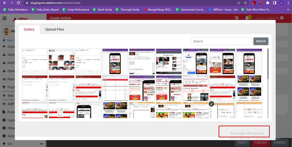The height and width of the screenshot is (147, 292).
Task: Show more bookmarks with the overflow chevron
Action: 288,10
